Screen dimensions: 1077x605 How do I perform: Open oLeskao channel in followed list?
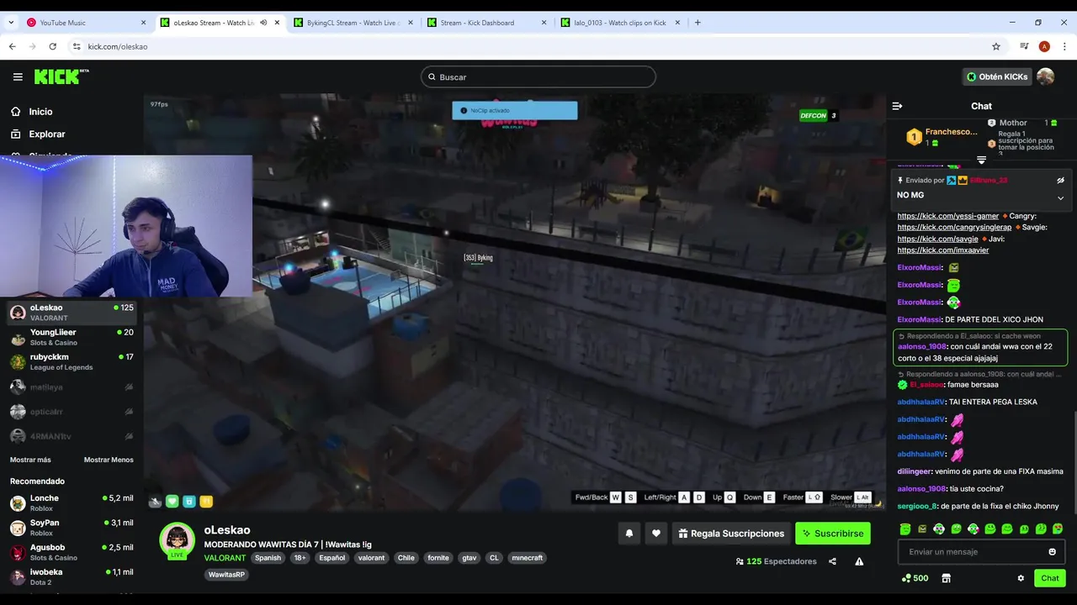(72, 313)
